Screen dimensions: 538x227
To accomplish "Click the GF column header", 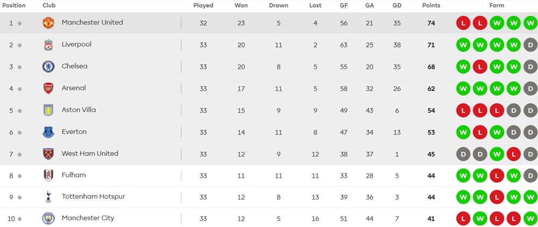I will [343, 5].
